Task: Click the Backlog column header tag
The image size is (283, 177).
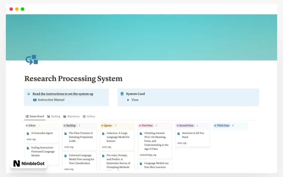Action: (69, 125)
